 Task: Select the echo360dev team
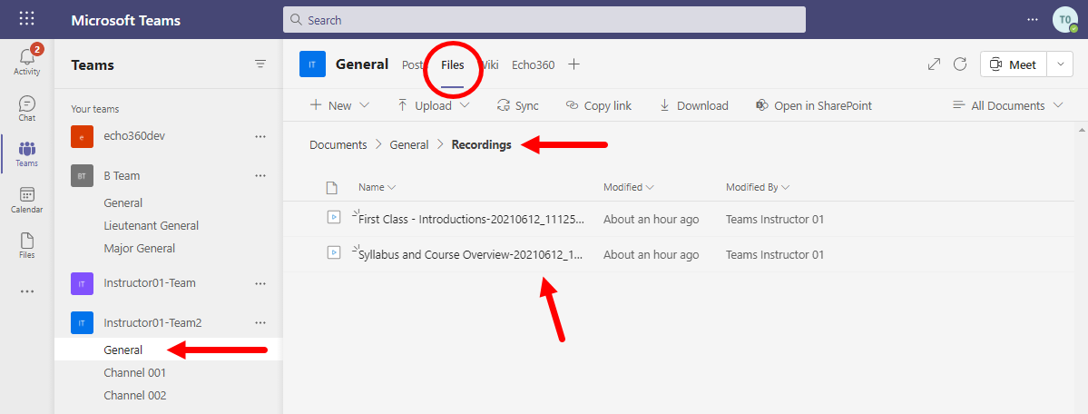pos(134,137)
